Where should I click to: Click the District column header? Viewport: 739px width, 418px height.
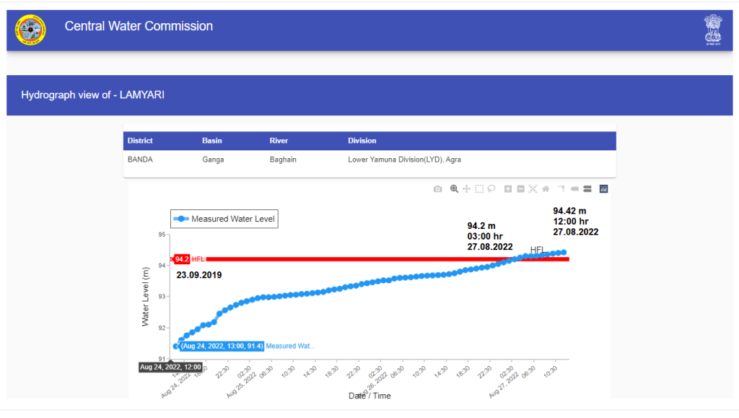coord(140,141)
